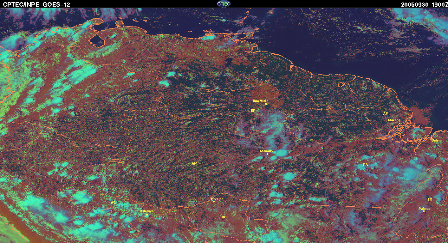Click the CPTEC logo in the header

pyautogui.click(x=224, y=3)
